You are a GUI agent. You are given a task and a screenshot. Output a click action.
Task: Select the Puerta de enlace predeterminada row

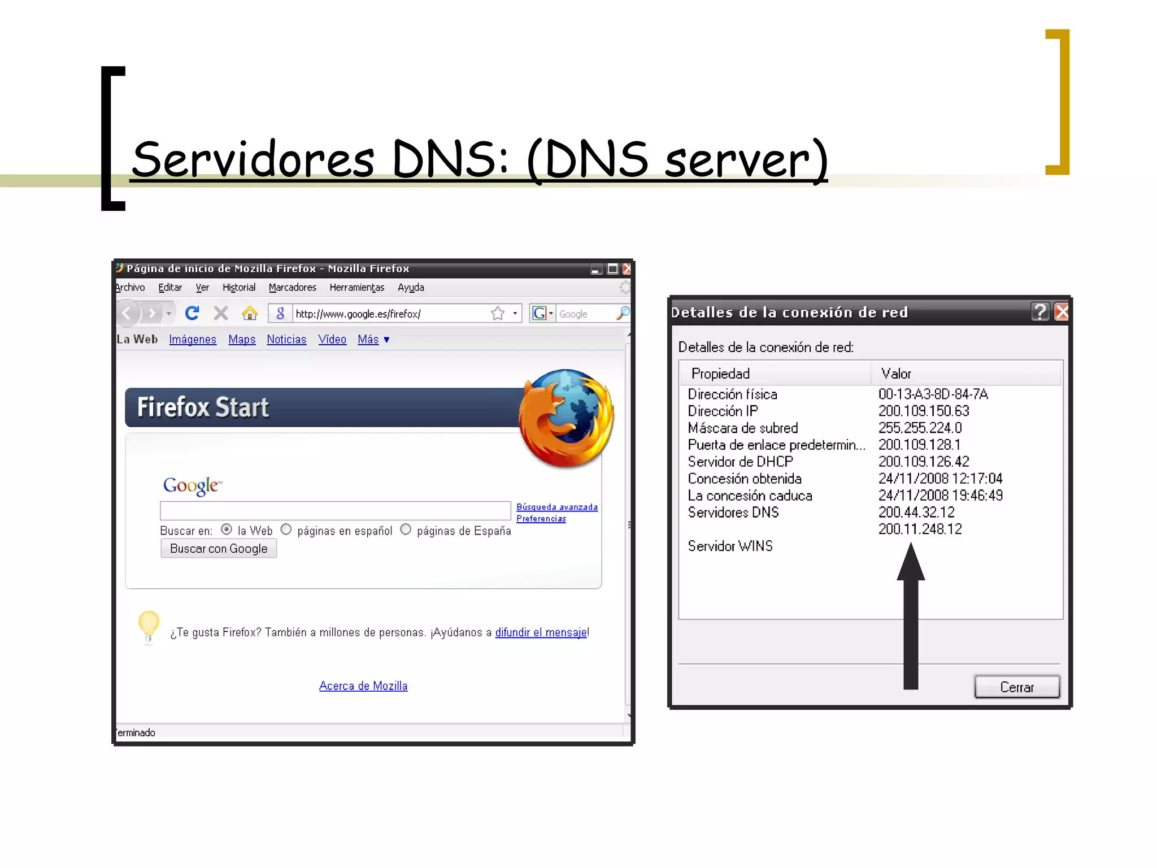870,445
